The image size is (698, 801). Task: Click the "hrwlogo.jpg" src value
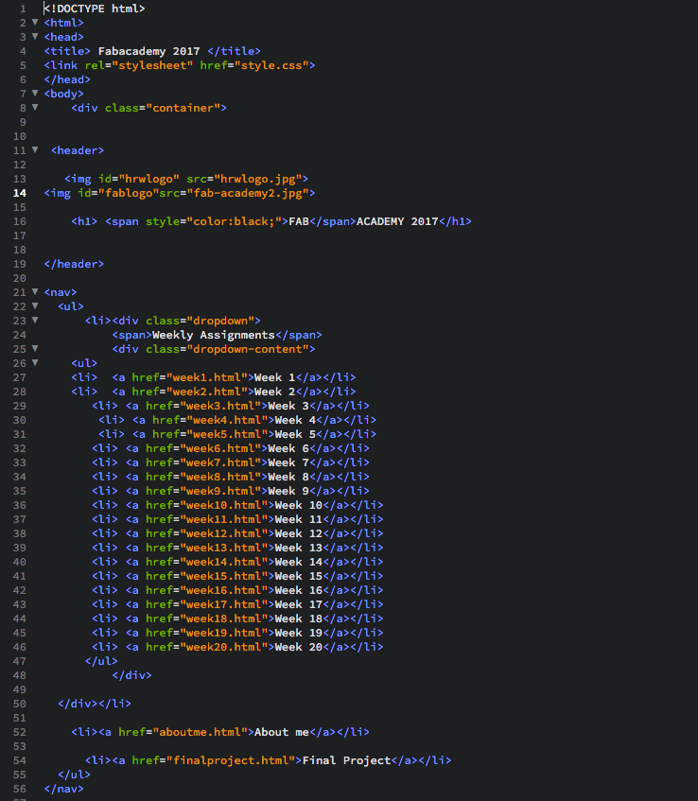coord(257,179)
